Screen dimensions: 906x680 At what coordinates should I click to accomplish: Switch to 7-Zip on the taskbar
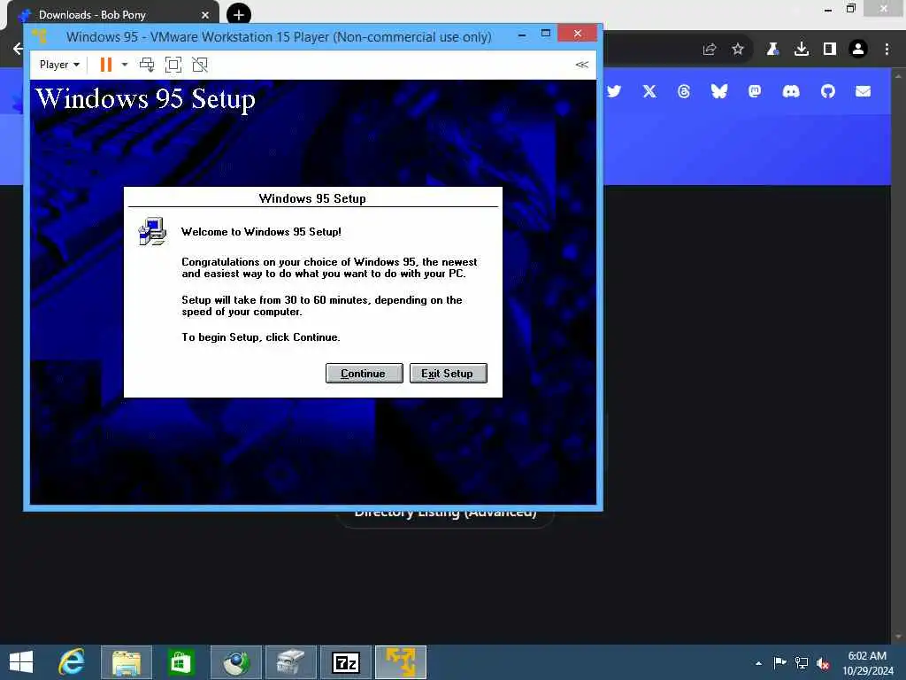[x=346, y=662]
